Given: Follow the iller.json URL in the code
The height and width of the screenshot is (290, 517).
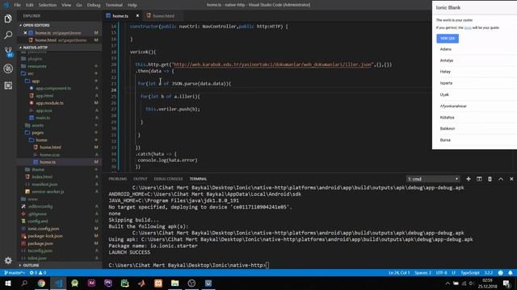Looking at the screenshot, I should pyautogui.click(x=273, y=64).
